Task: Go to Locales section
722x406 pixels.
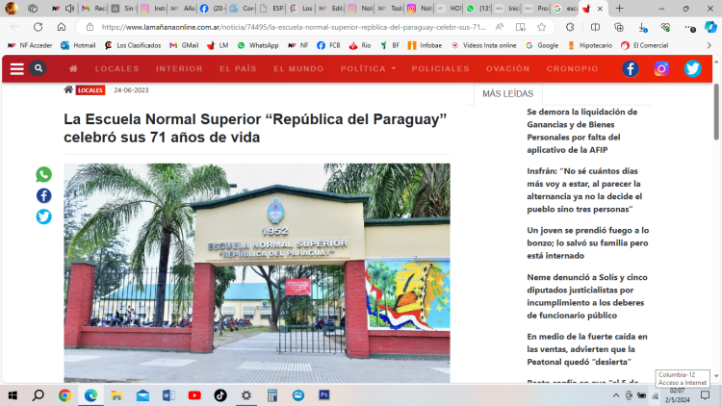Action: pyautogui.click(x=116, y=68)
